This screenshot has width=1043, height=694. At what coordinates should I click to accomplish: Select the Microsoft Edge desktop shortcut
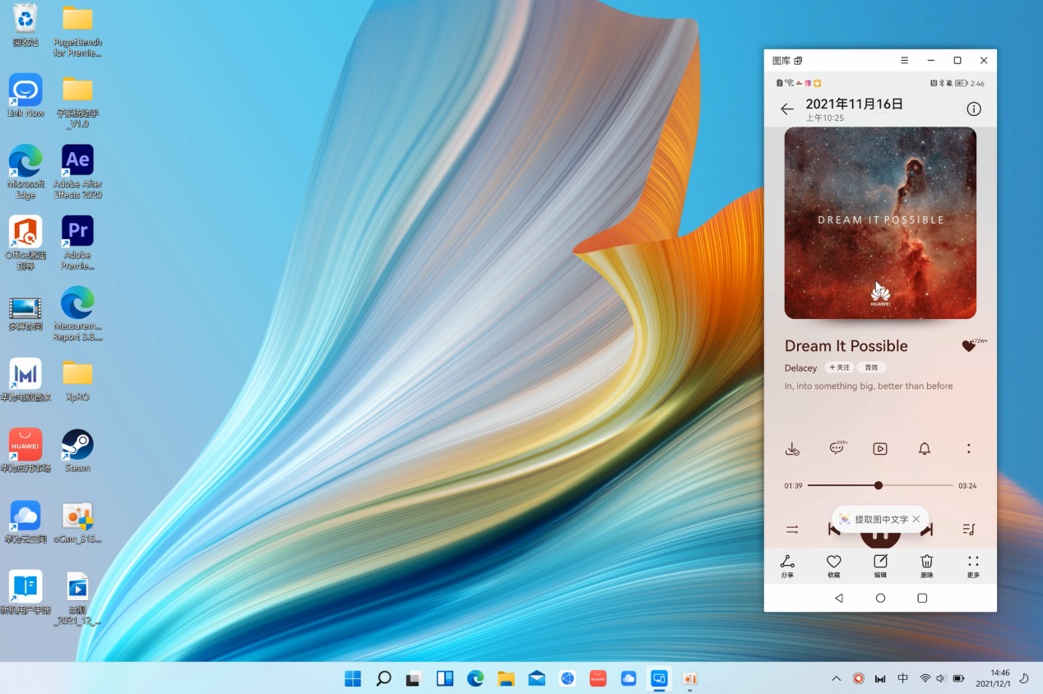click(25, 173)
